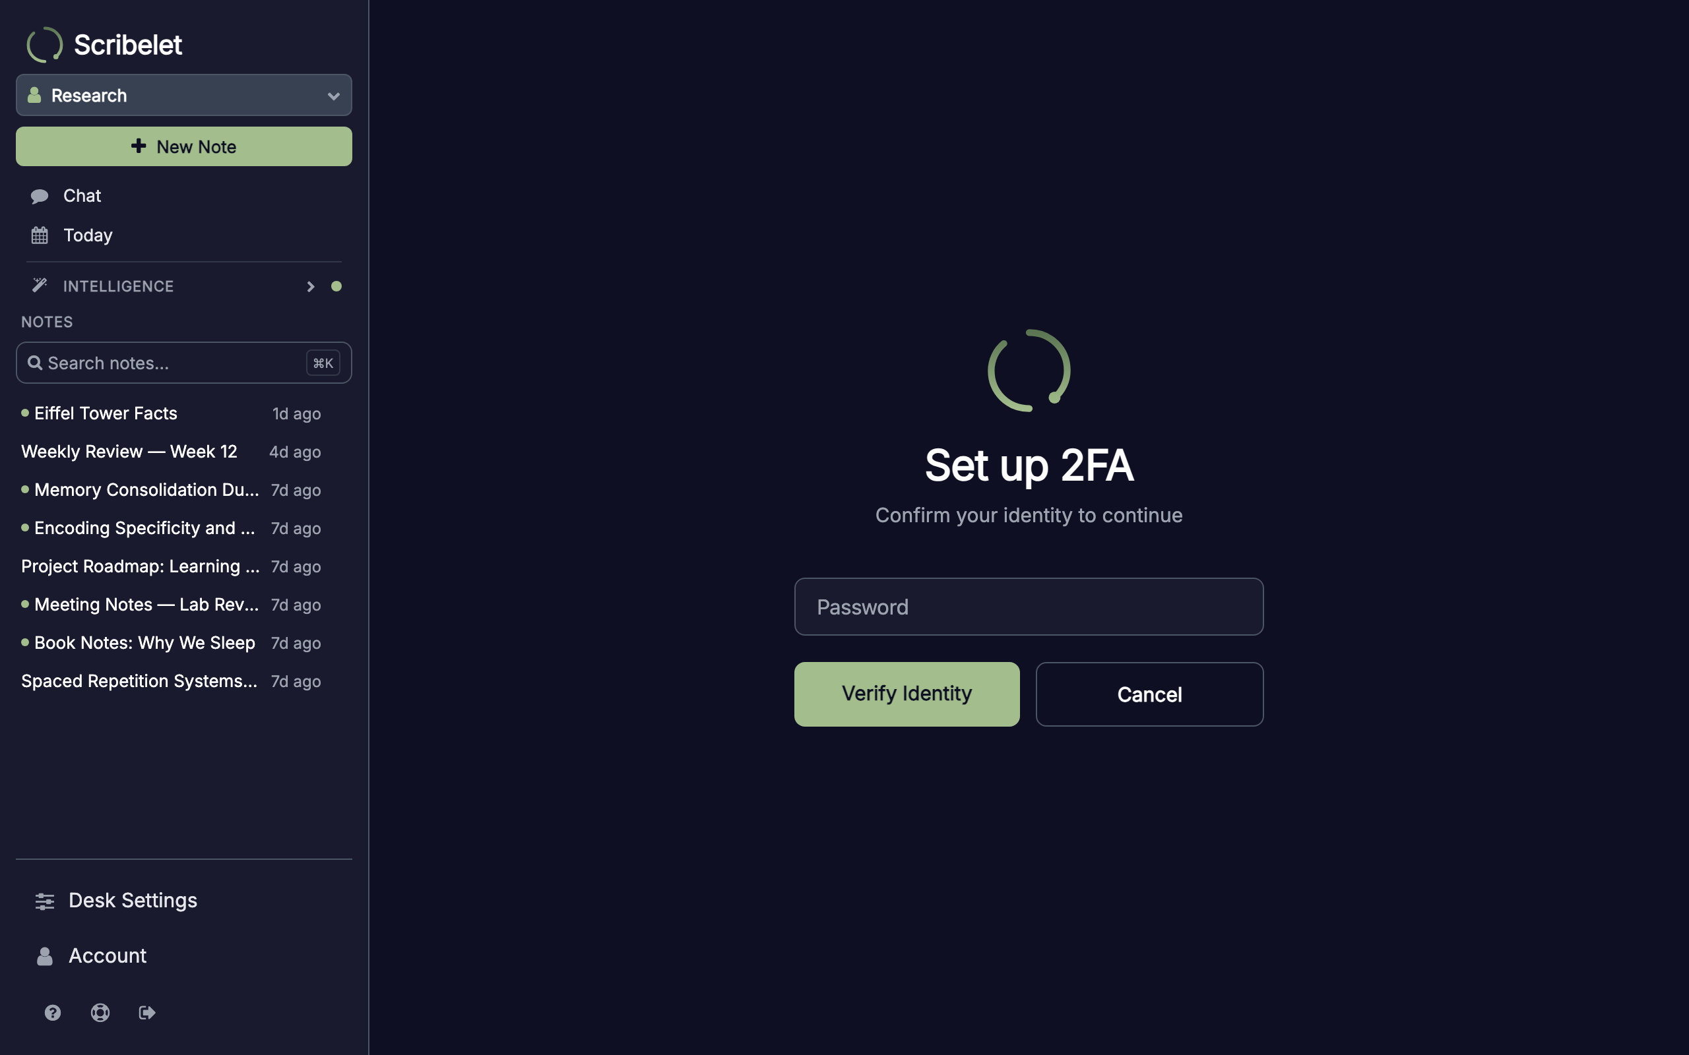Image resolution: width=1689 pixels, height=1055 pixels.
Task: Click the Verify Identity button
Action: click(x=907, y=694)
